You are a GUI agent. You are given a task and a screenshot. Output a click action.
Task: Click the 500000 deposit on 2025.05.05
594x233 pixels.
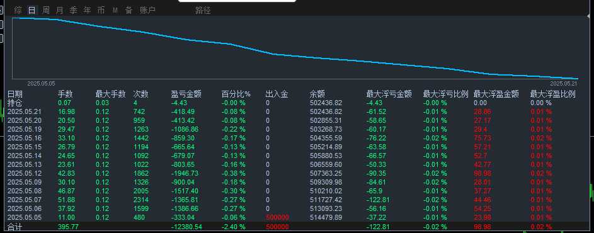[x=277, y=217]
